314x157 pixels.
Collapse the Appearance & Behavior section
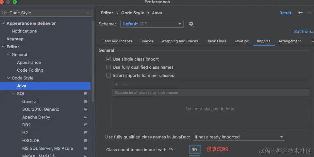coord(3,23)
